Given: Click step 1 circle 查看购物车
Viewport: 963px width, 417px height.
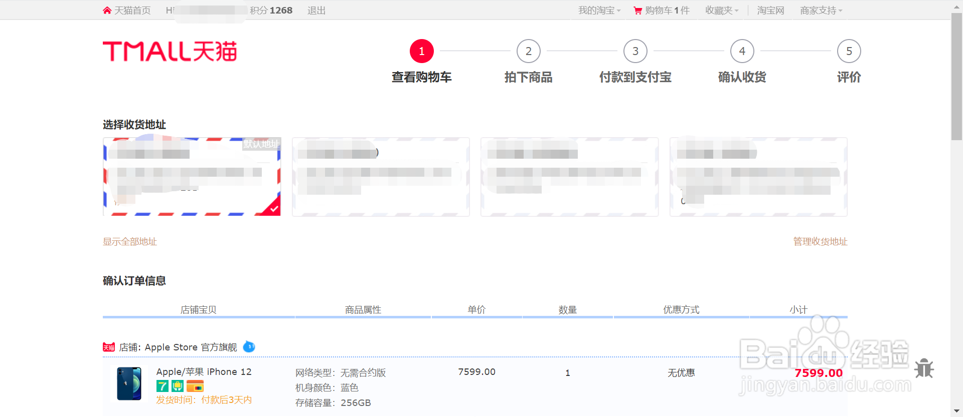Looking at the screenshot, I should [422, 51].
